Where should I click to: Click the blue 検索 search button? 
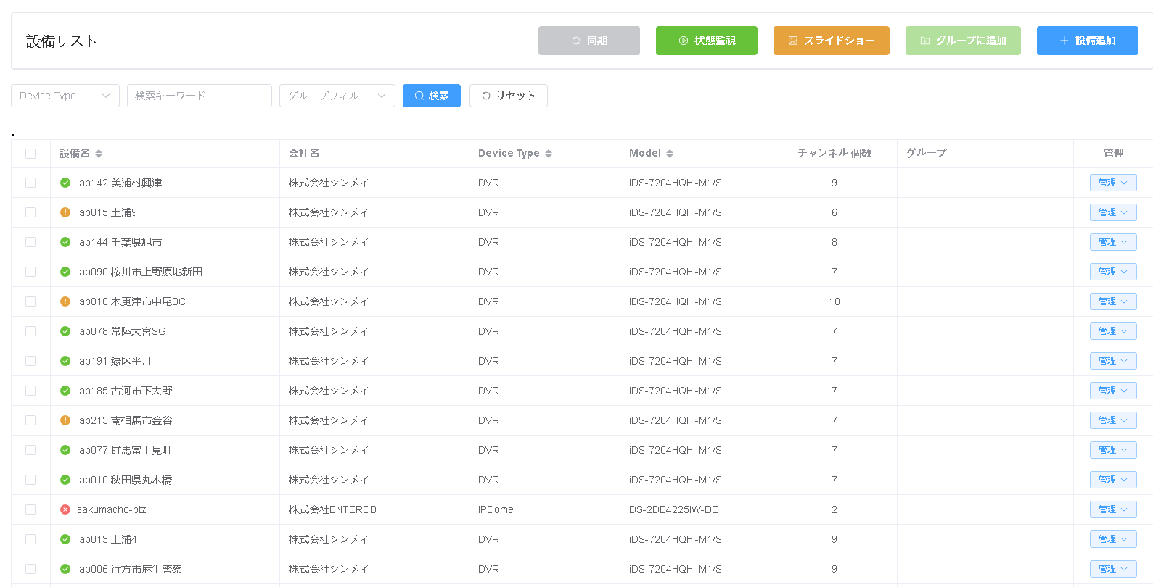[432, 96]
